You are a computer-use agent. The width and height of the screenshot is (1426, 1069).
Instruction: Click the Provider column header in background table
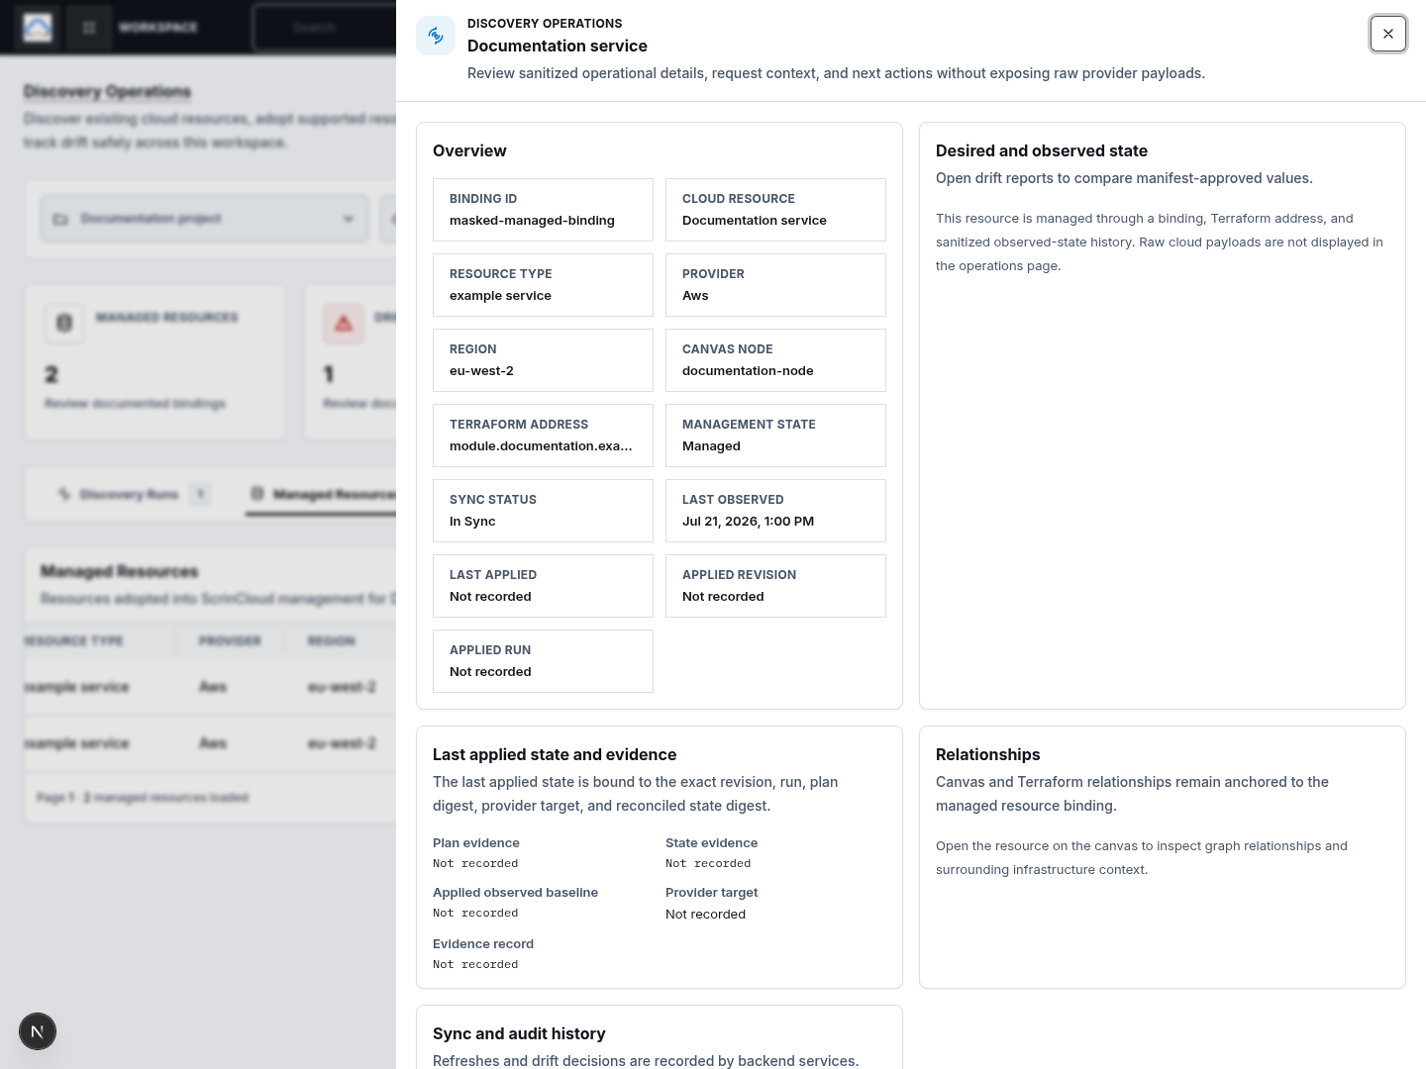(x=230, y=641)
